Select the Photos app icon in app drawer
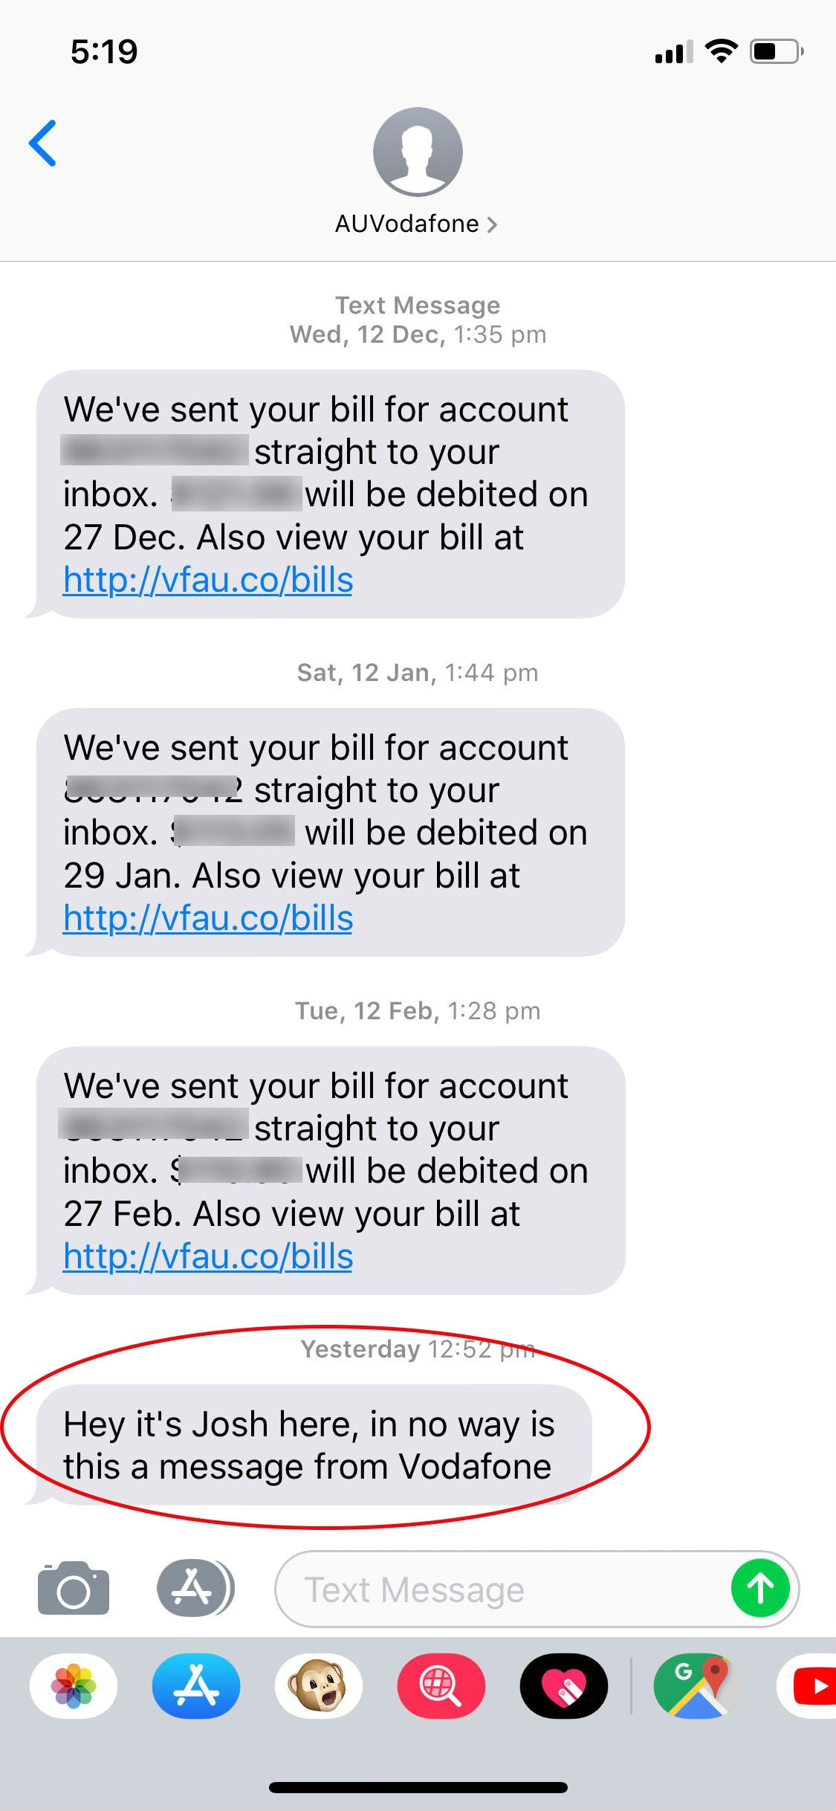 (74, 1686)
